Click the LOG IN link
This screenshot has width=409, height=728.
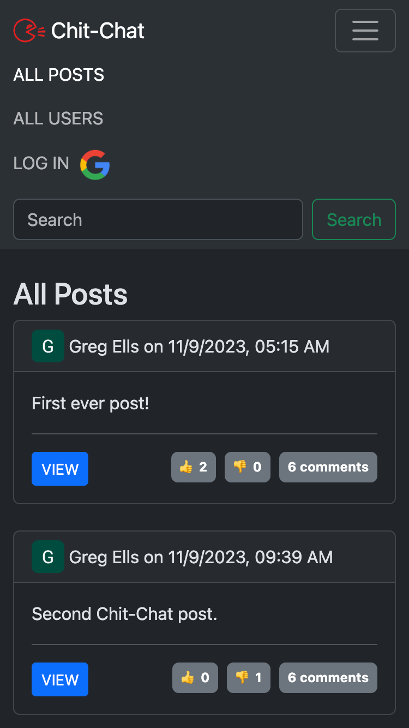[x=41, y=163]
